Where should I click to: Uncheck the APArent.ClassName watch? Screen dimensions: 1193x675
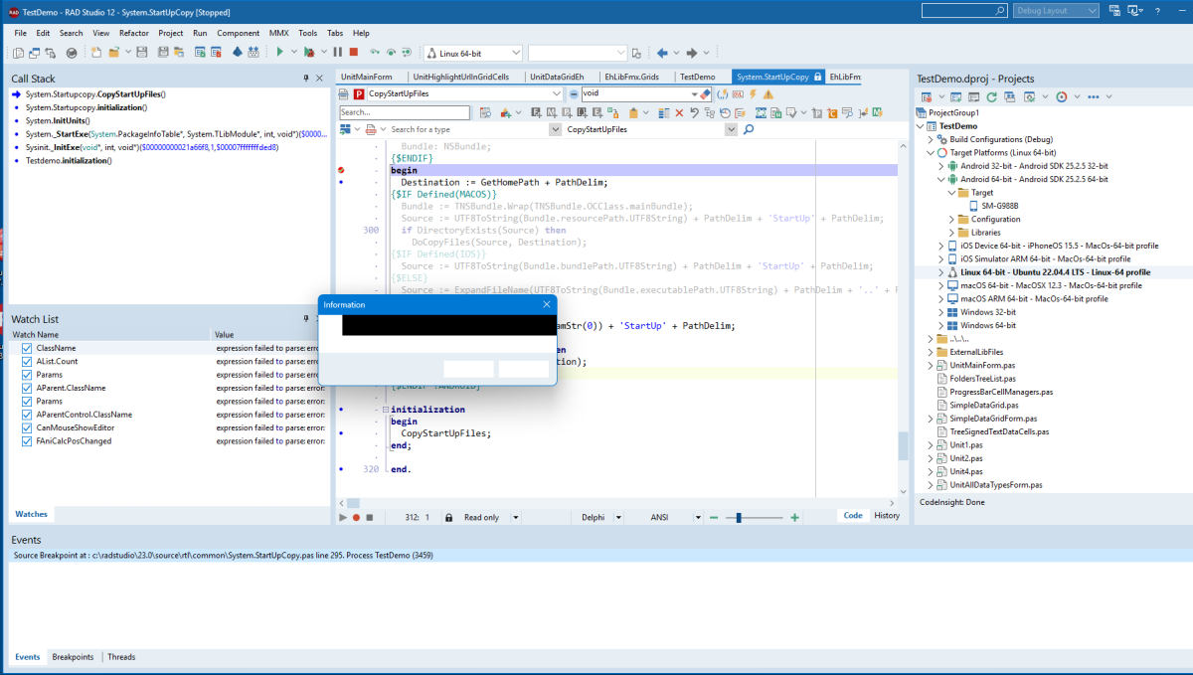[27, 388]
